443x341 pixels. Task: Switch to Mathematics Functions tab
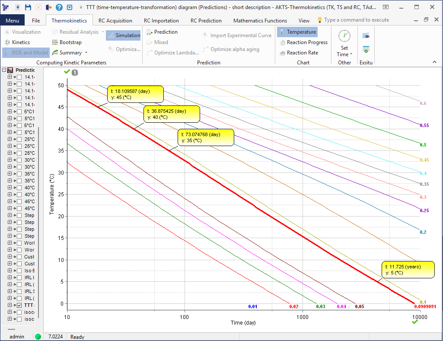tap(260, 20)
